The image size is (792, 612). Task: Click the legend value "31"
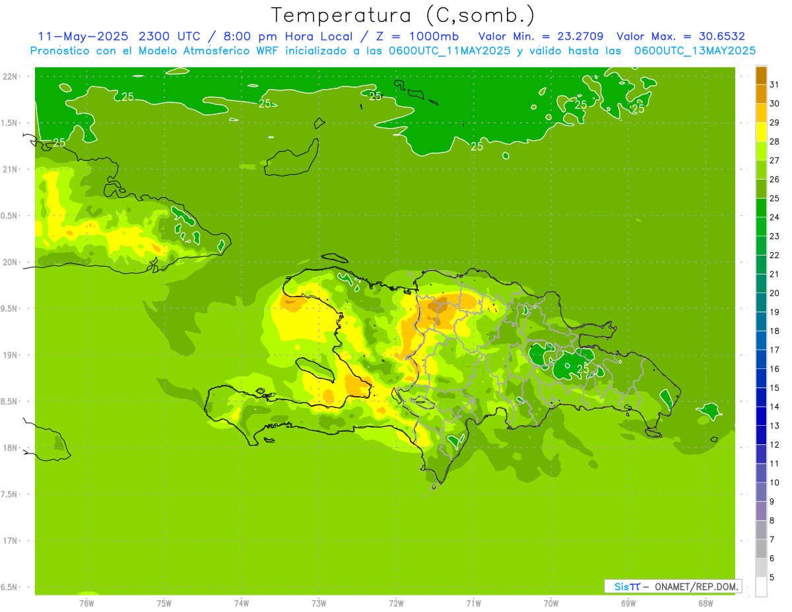click(775, 85)
